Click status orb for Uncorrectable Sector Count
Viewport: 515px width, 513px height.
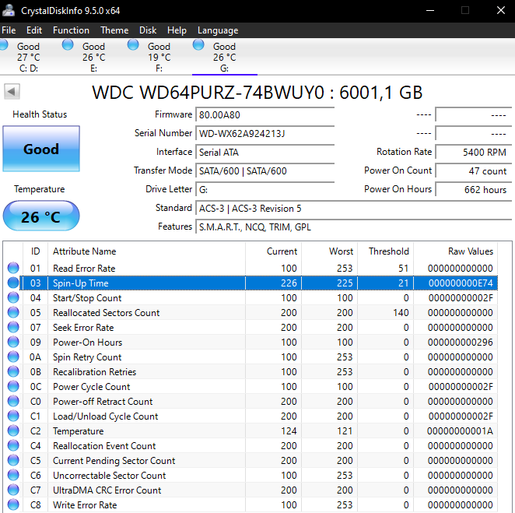point(13,475)
